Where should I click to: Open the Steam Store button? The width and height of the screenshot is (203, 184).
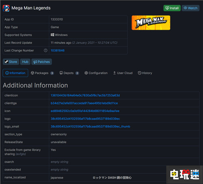(x=11, y=62)
